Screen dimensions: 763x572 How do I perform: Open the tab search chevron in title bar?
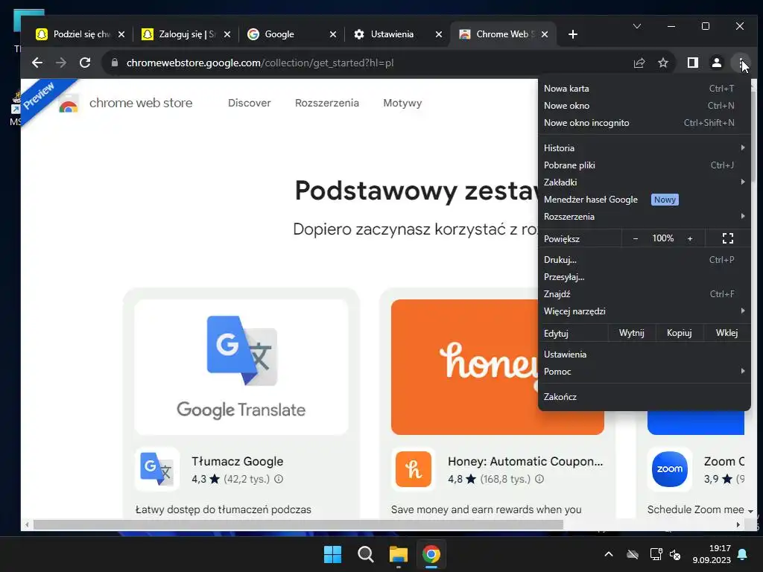pyautogui.click(x=637, y=26)
